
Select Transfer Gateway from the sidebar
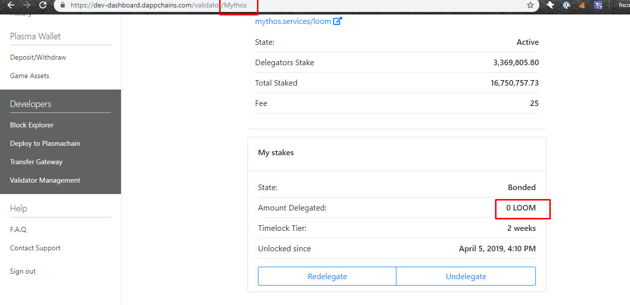click(36, 162)
